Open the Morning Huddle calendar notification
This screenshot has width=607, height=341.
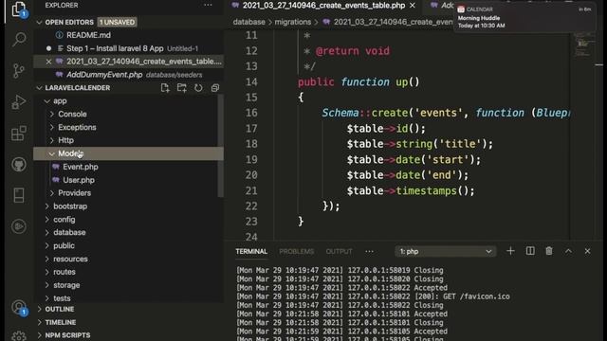[524, 18]
